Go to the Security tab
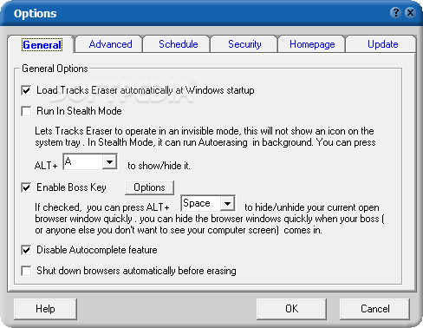 tap(244, 44)
